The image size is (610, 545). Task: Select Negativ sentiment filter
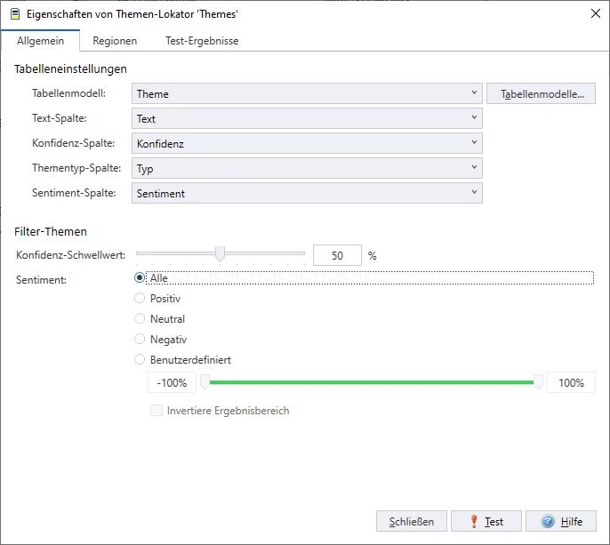[x=140, y=340]
